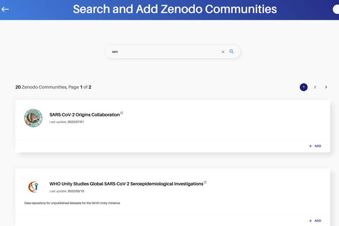
Task: Click the WHO Unity data repository description
Action: pyautogui.click(x=72, y=203)
